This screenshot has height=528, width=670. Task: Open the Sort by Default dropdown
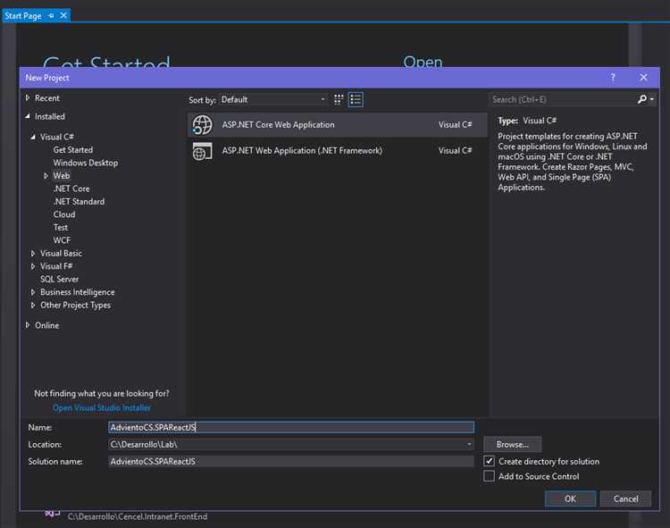pos(272,99)
